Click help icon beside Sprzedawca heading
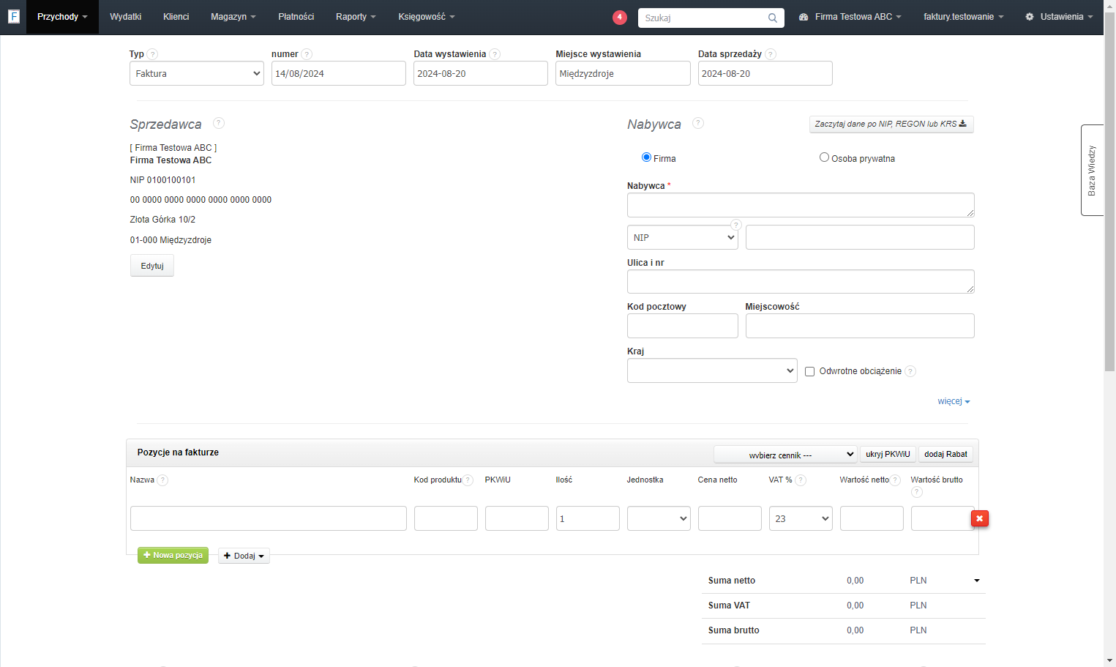Viewport: 1116px width, 667px height. (x=219, y=123)
